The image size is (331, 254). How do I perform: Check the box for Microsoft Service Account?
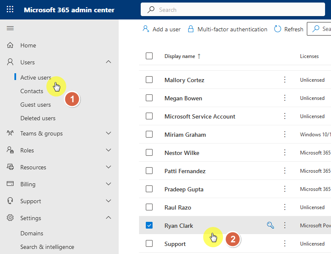click(x=149, y=116)
